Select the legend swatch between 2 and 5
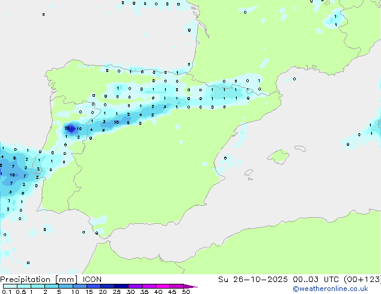This screenshot has height=294, width=381. [52, 286]
